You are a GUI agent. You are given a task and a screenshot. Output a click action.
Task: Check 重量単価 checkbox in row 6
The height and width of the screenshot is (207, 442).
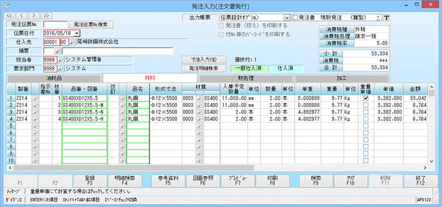click(365, 132)
